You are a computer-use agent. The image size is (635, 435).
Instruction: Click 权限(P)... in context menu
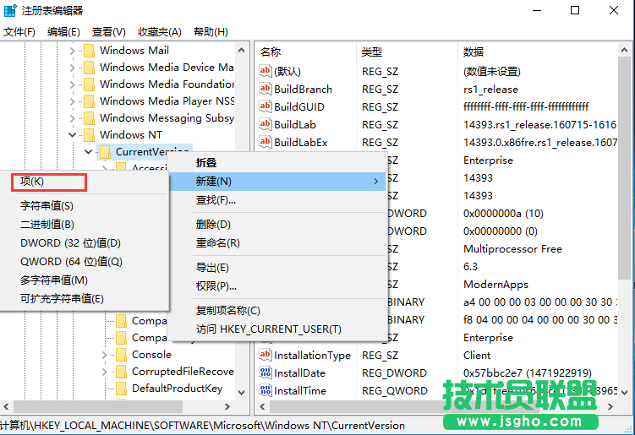[x=216, y=286]
